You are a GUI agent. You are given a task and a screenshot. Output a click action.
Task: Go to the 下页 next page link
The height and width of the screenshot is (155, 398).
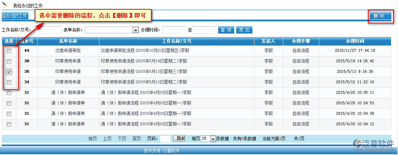coord(122,139)
